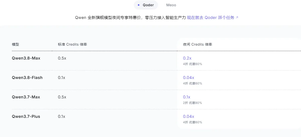Image resolution: width=301 pixels, height=137 pixels.
Task: Click Qwen3.7-Plus night rate 0.04x
Action: pos(188,116)
